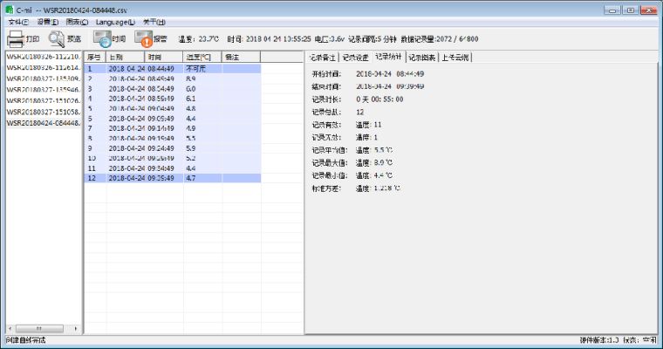Open the 上传云端 tab
This screenshot has height=349, width=663.
455,58
